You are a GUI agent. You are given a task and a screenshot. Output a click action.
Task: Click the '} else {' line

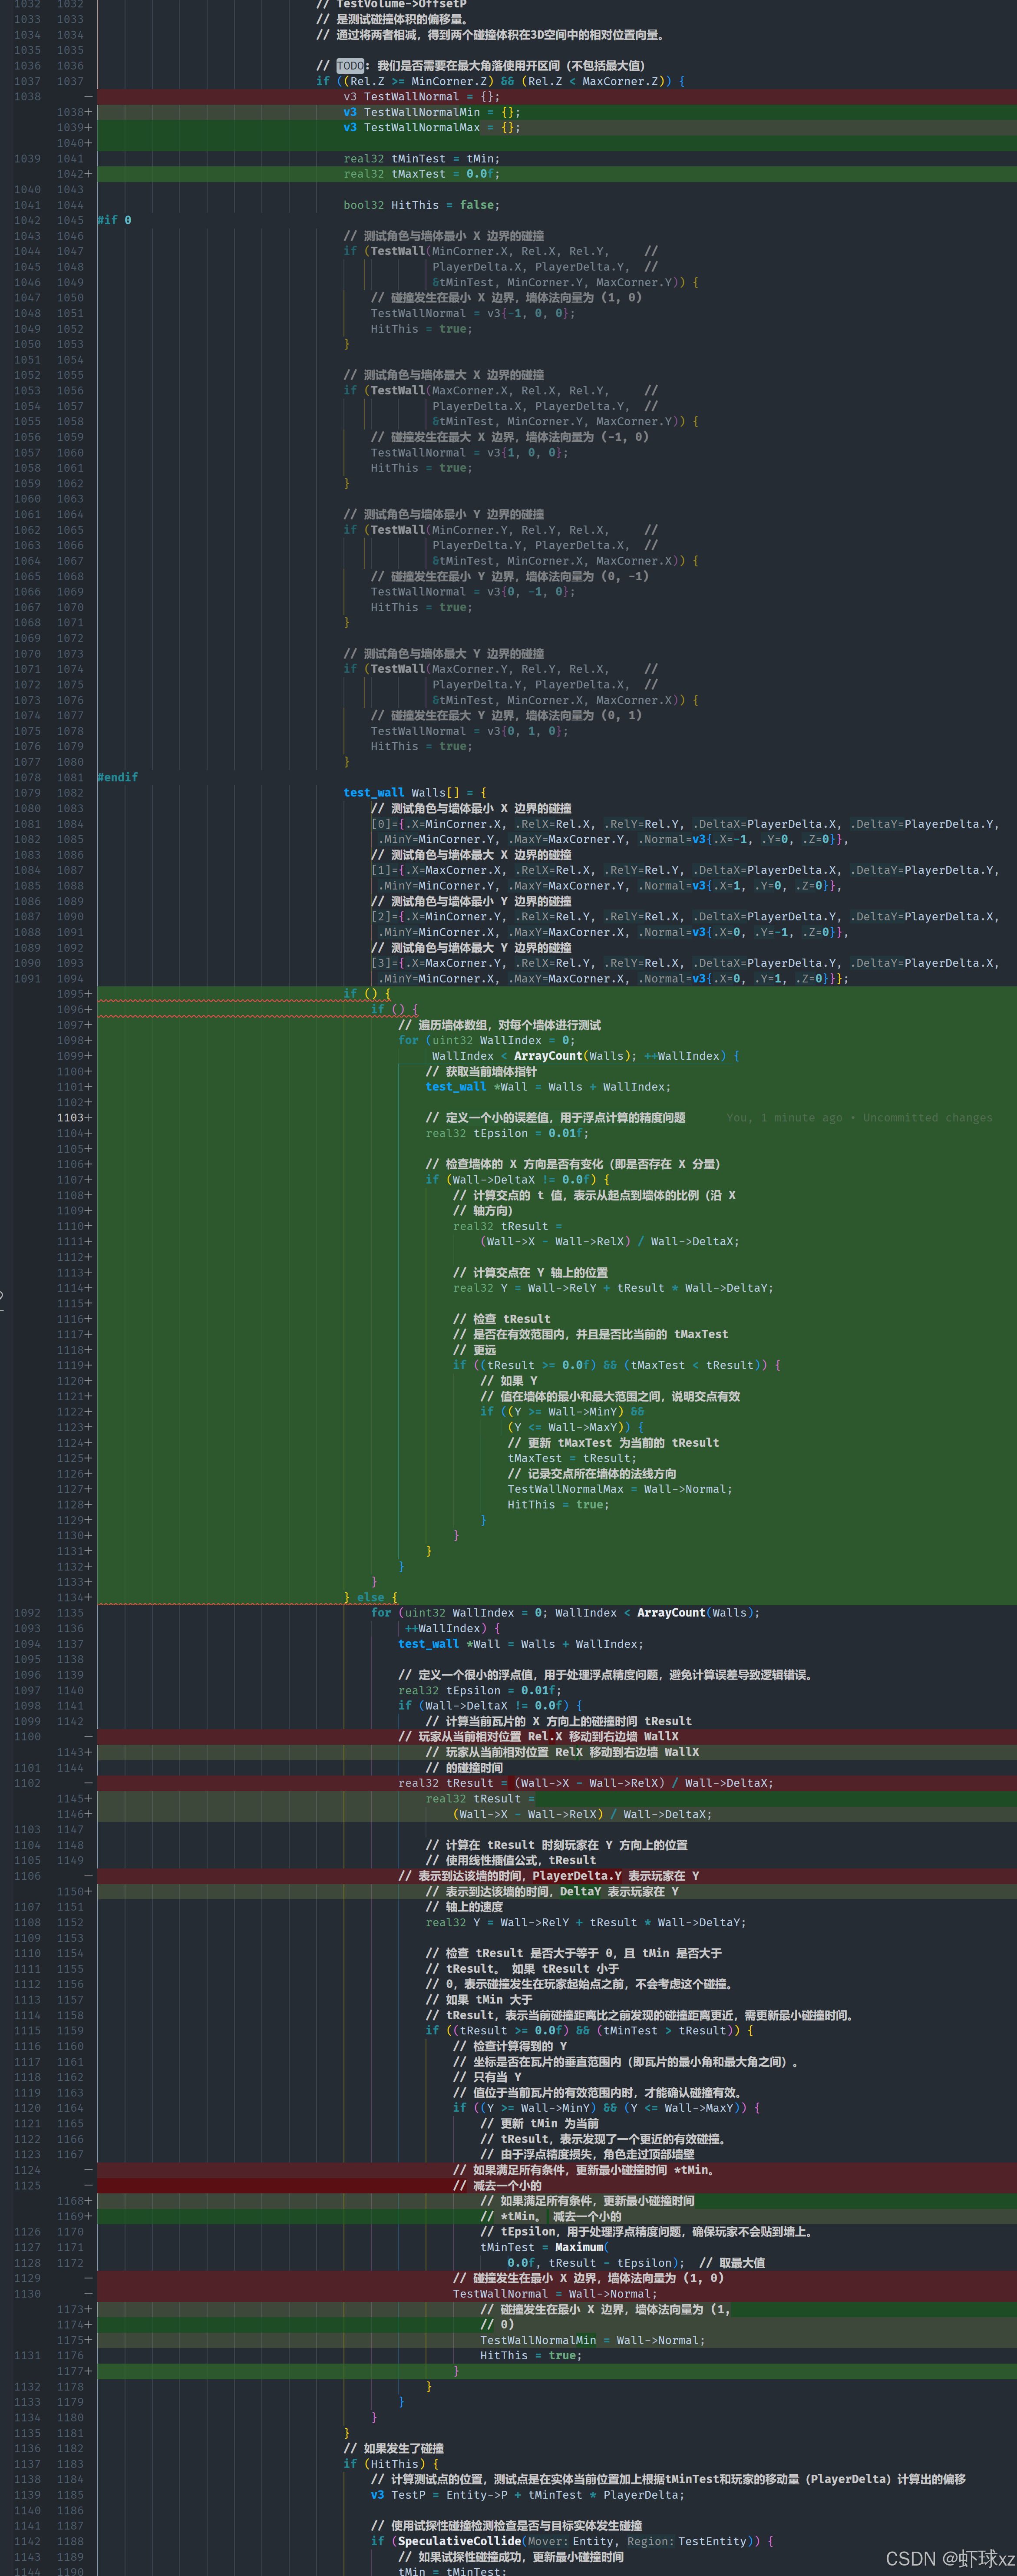[x=370, y=1598]
